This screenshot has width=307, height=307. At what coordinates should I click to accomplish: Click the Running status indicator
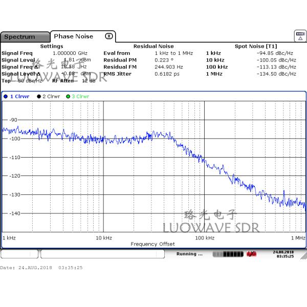[189, 254]
